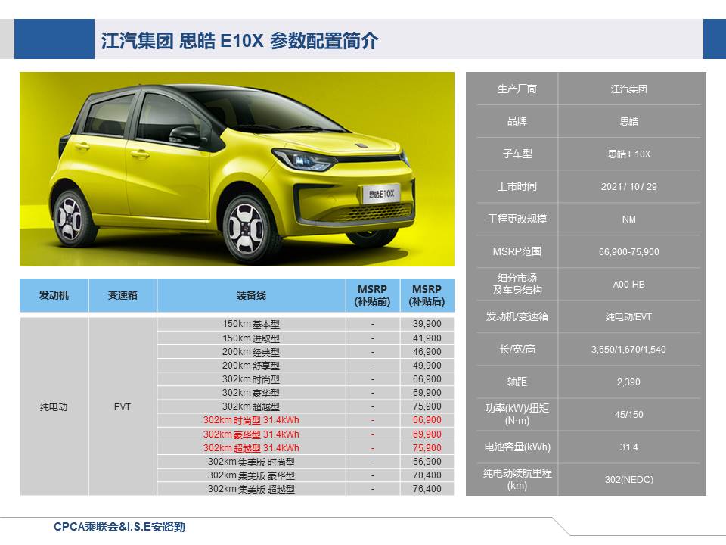Click the 上市时间 label
726x545 pixels.
[517, 186]
